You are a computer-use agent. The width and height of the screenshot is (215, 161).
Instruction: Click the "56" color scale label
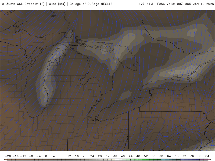click(153, 156)
